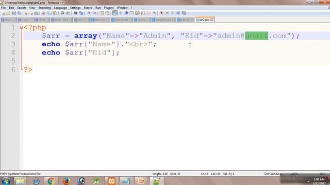Open the Window menu
330x185 pixels.
pyautogui.click(x=122, y=8)
